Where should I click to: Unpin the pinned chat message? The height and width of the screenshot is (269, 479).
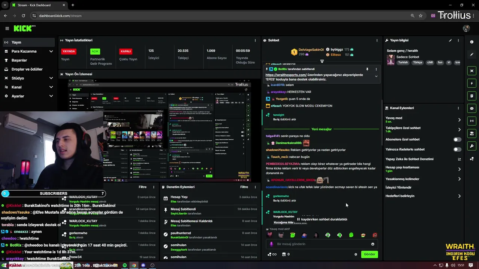[367, 69]
